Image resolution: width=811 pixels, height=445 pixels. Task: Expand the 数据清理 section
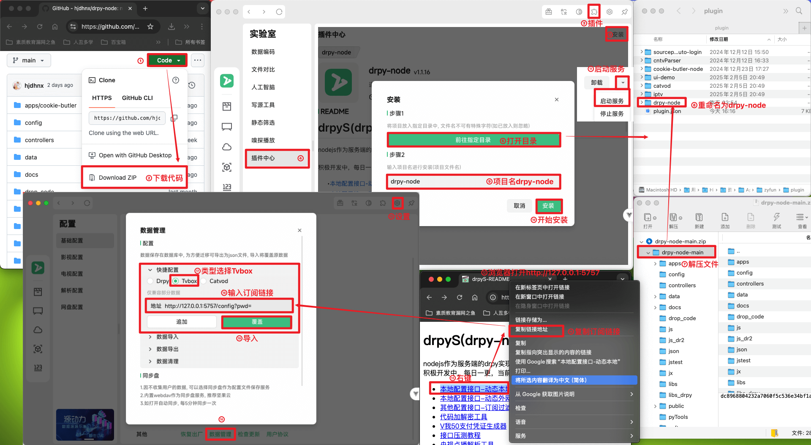pos(150,361)
